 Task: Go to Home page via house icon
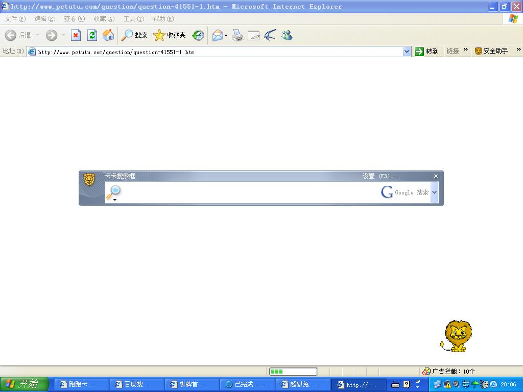coord(108,35)
